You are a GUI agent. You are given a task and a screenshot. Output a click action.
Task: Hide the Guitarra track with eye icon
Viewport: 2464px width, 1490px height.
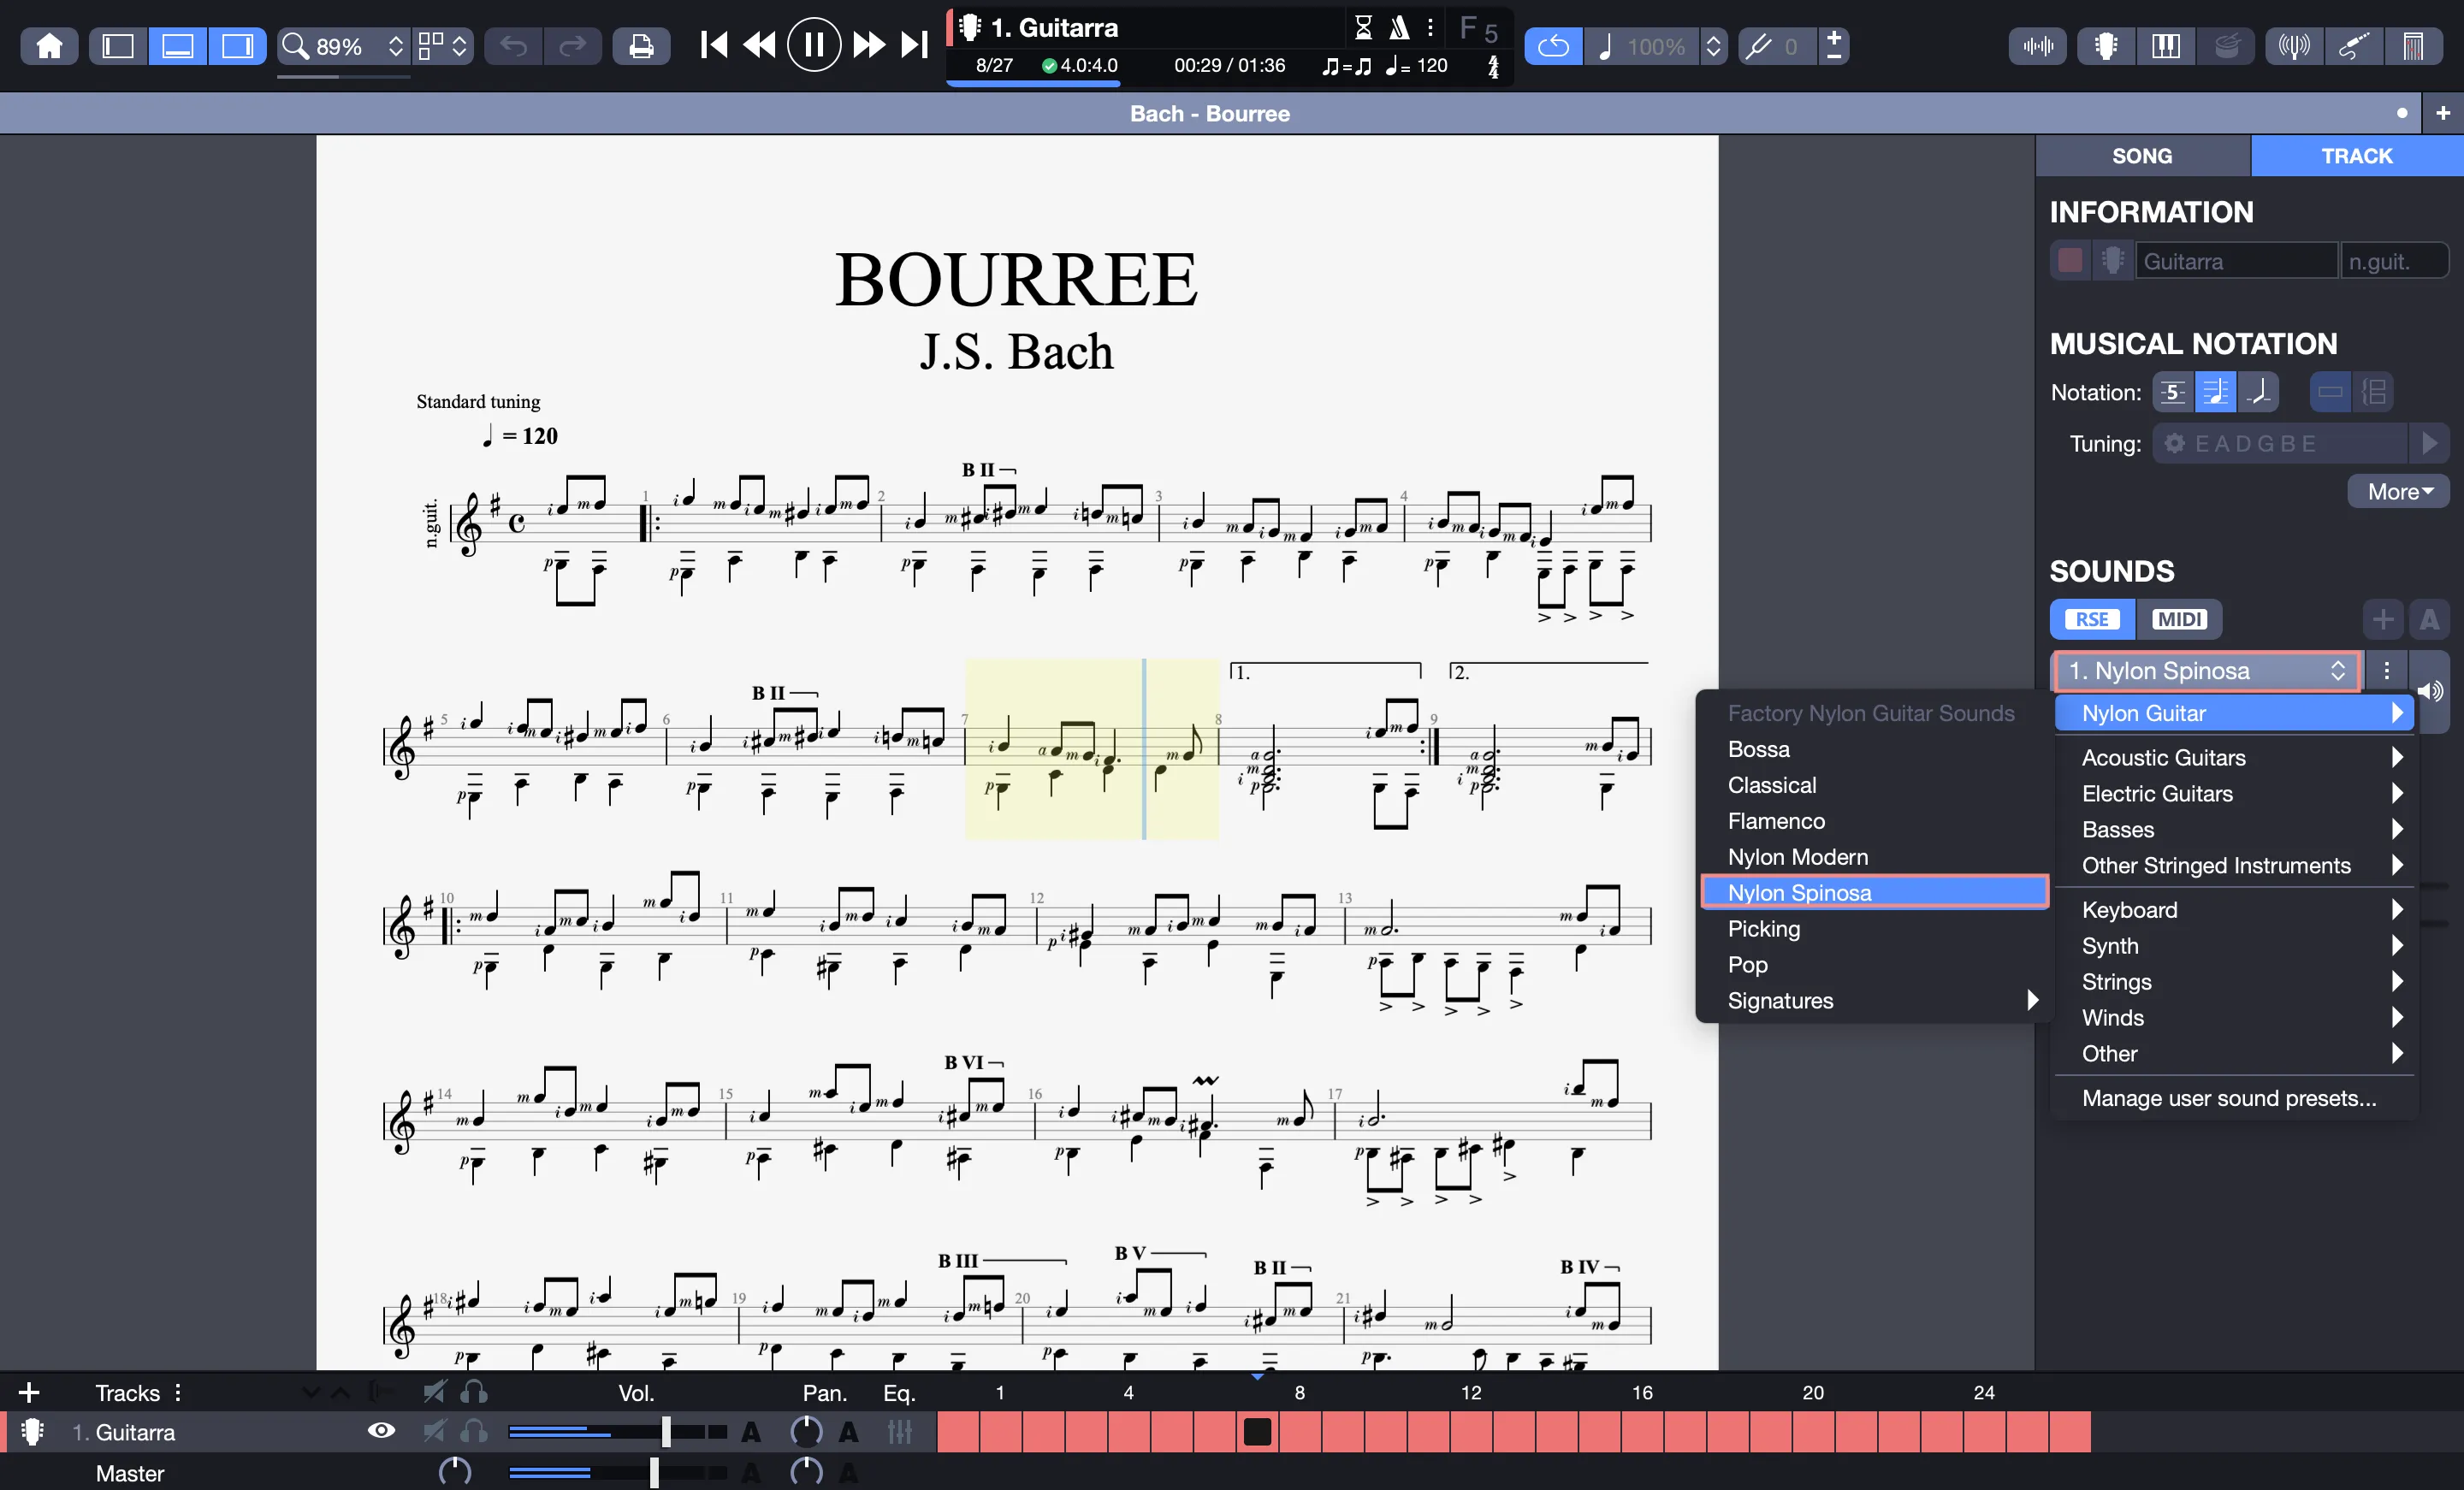(x=381, y=1431)
